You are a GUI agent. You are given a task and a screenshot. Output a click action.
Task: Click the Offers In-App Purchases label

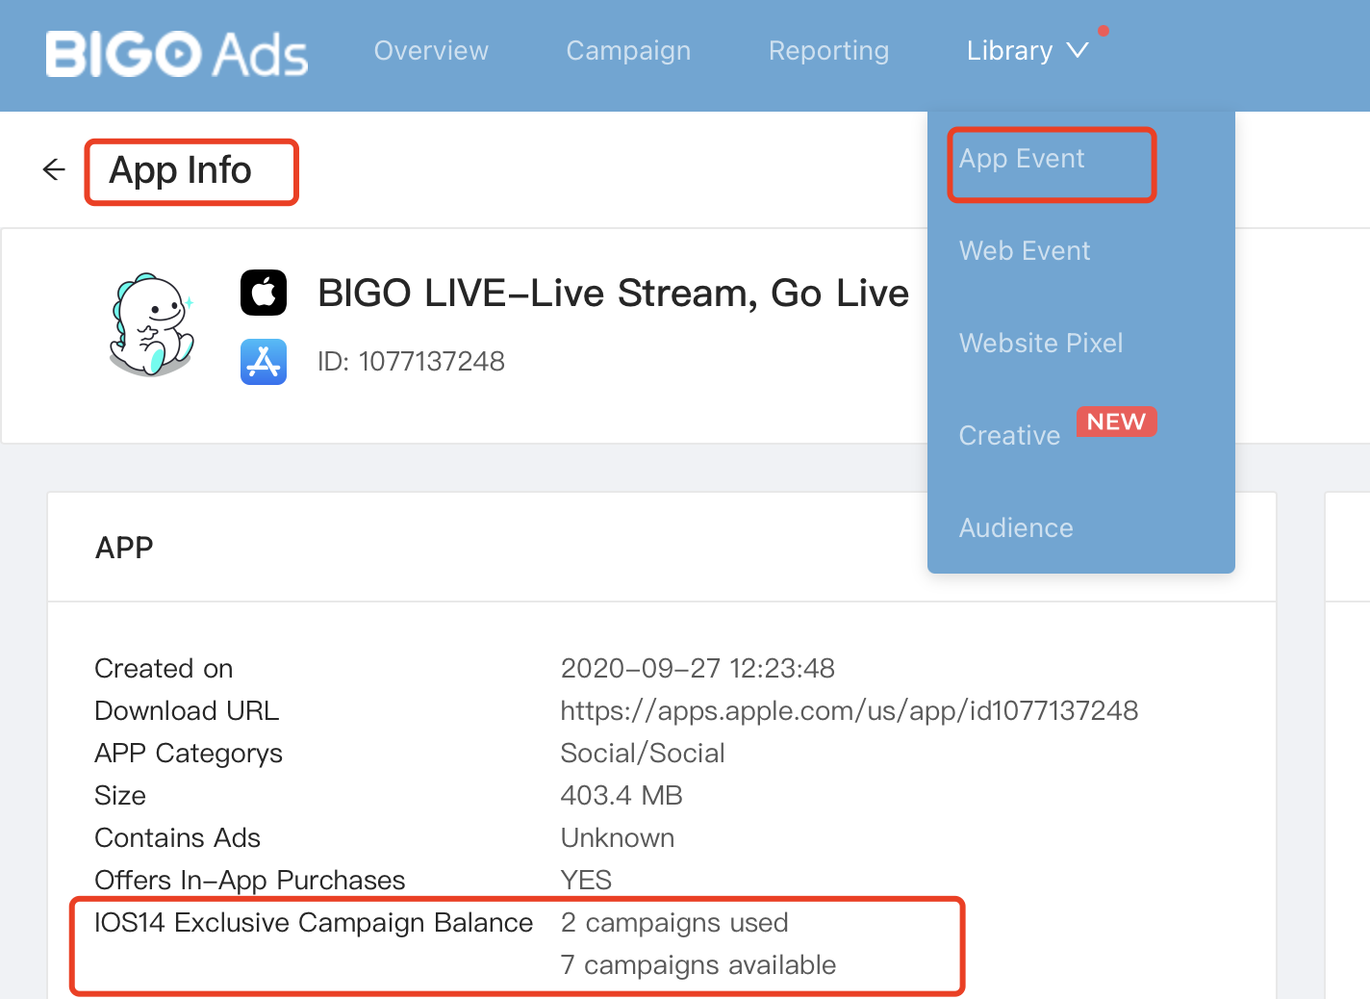(x=250, y=881)
